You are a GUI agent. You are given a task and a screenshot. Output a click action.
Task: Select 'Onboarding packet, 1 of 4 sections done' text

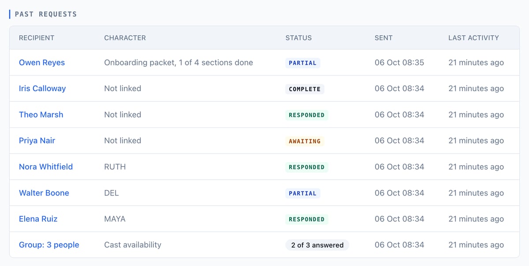(x=179, y=63)
